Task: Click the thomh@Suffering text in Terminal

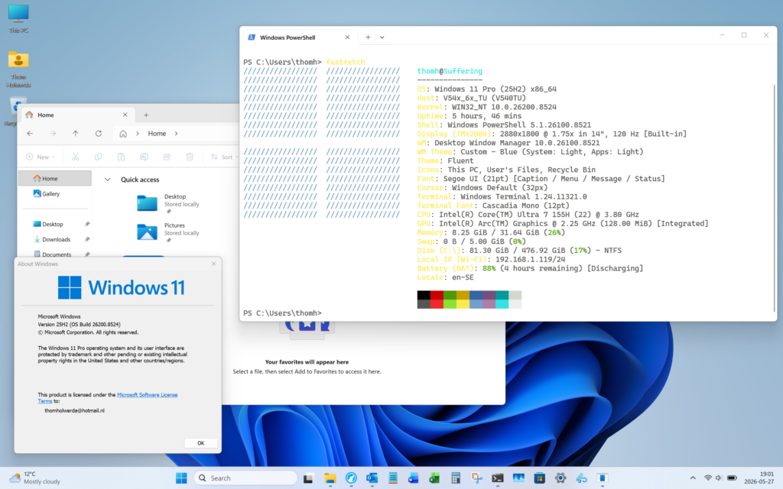Action: tap(450, 71)
